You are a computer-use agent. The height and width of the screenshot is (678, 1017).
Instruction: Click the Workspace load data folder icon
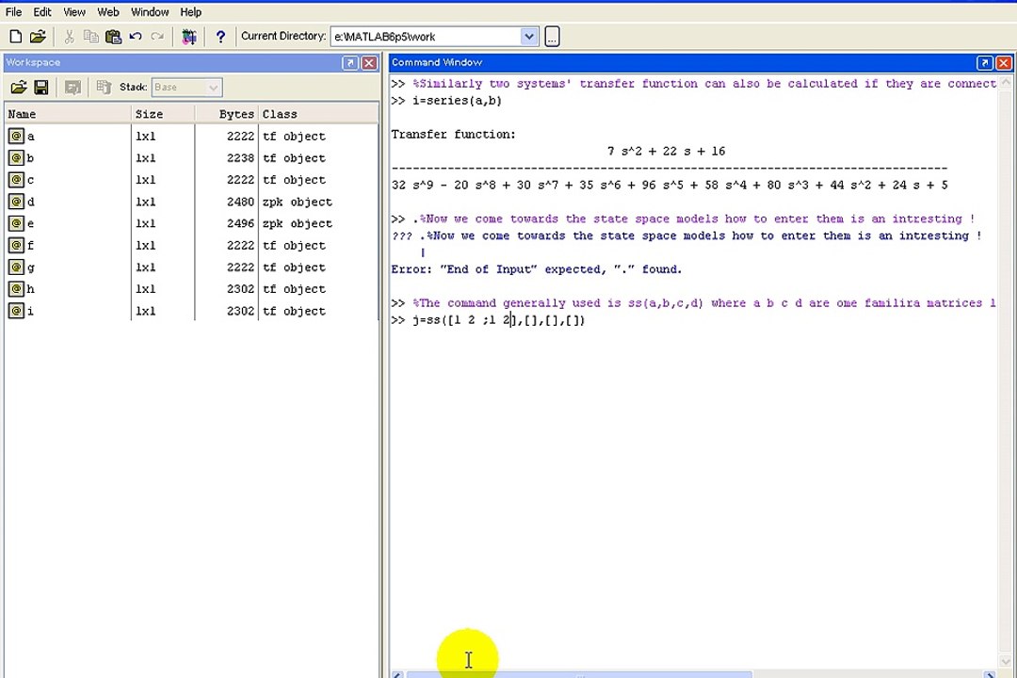tap(19, 87)
